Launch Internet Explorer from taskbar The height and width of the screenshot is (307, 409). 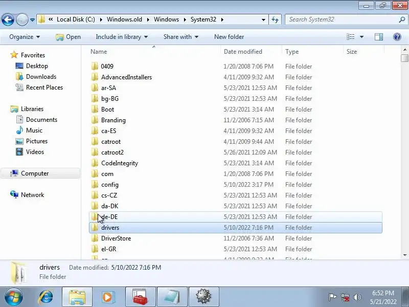click(46, 297)
